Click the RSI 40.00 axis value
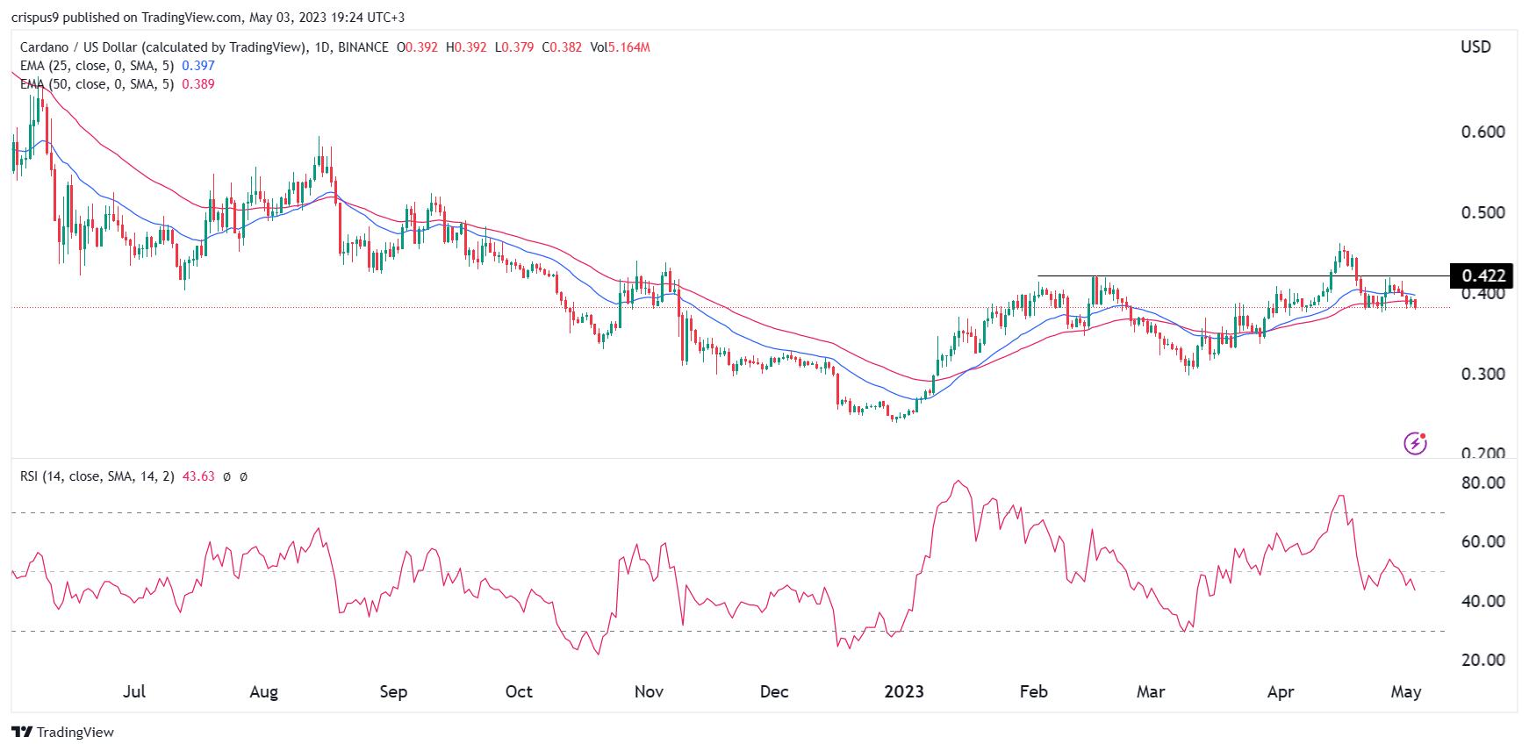1529x751 pixels. coord(1482,601)
